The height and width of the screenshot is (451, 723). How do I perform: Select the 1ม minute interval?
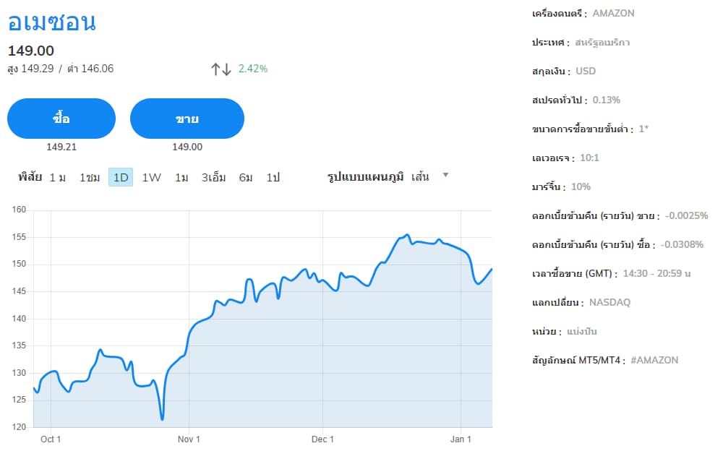(x=56, y=176)
